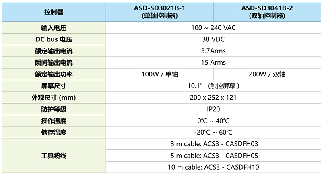Select the 200W / 双轴 cell
This screenshot has height=174, width=322.
[267, 74]
